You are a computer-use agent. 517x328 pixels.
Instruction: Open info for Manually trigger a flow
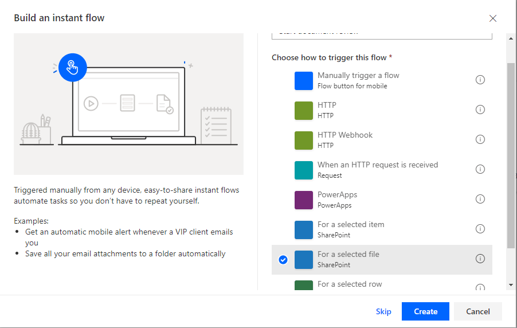click(x=480, y=80)
